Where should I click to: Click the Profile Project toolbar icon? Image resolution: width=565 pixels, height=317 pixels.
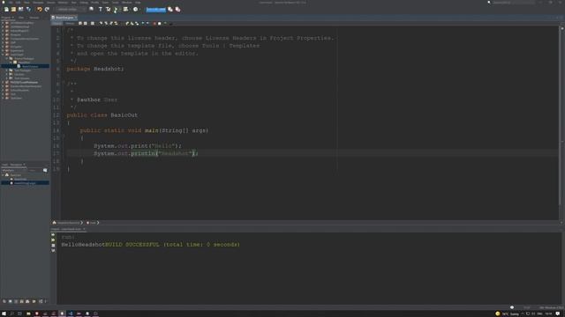click(135, 10)
